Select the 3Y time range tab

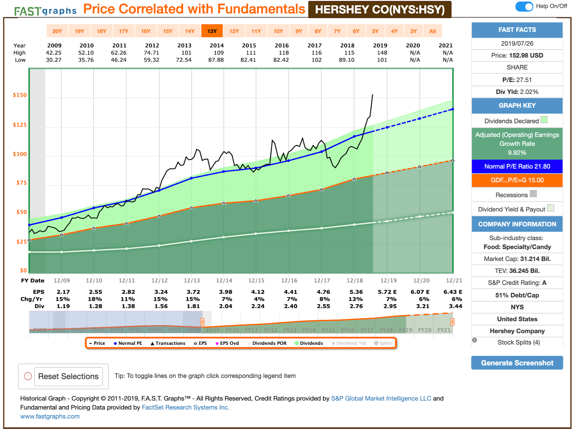(414, 31)
